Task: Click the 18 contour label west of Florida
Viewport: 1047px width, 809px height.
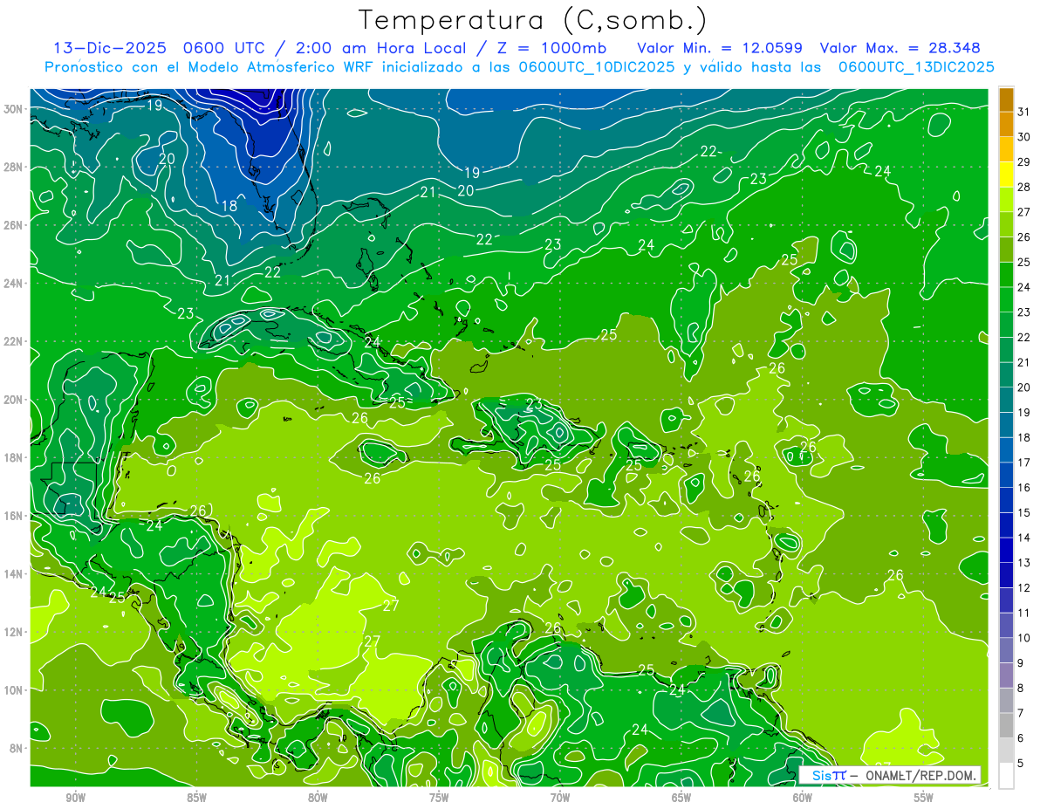Action: pyautogui.click(x=229, y=206)
